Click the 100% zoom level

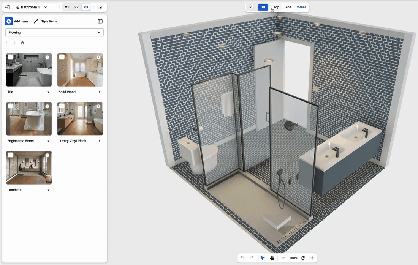point(293,258)
